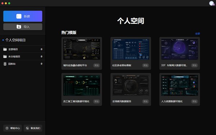Click the trash can icon beside 回收站
Screen dimensions: 216x135
5,64
